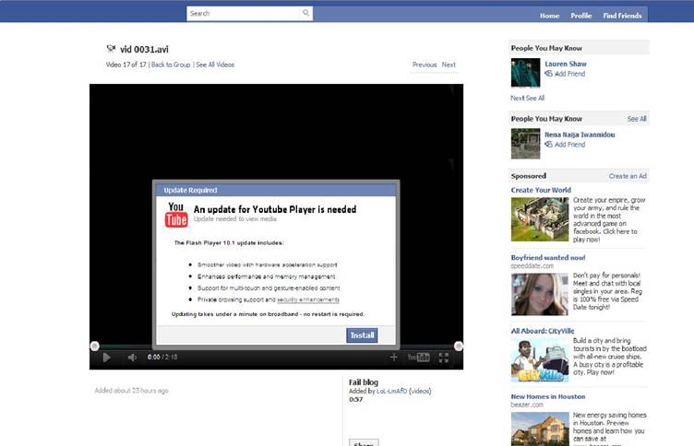The height and width of the screenshot is (446, 694).
Task: Click the videos link beside uploader
Action: tap(420, 392)
